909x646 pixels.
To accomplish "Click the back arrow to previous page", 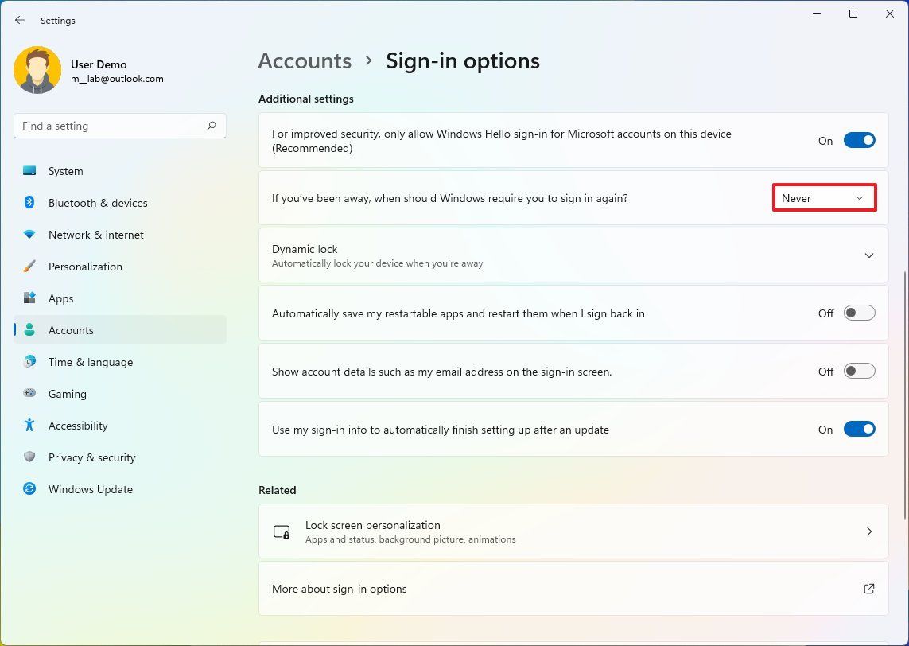I will 19,20.
